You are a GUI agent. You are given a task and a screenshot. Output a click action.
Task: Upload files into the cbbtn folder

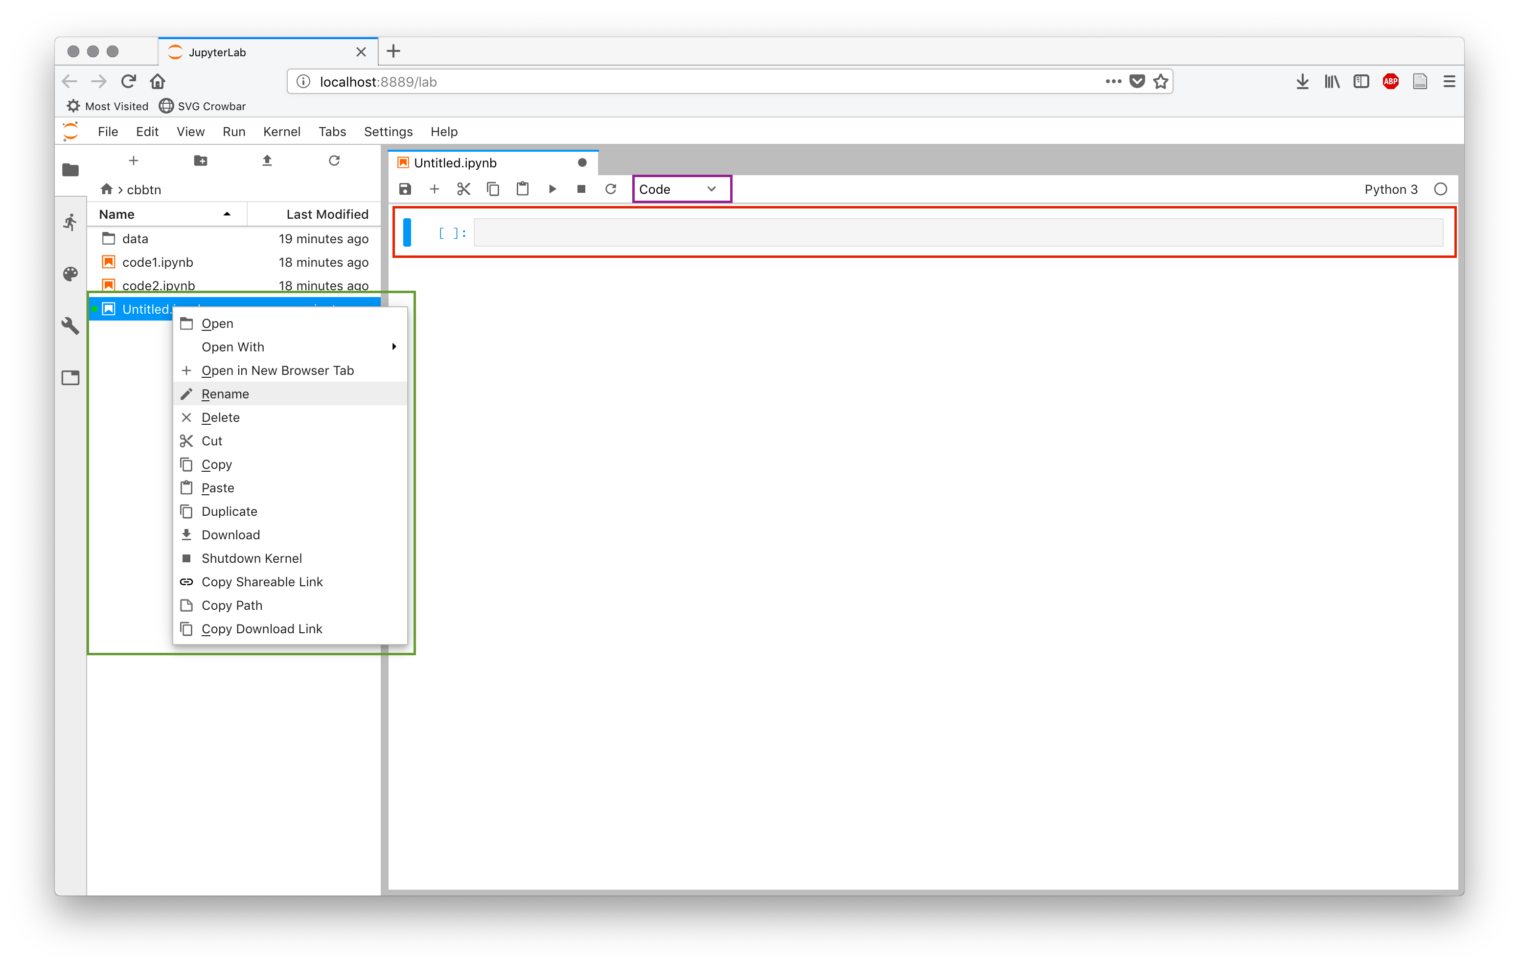click(267, 161)
